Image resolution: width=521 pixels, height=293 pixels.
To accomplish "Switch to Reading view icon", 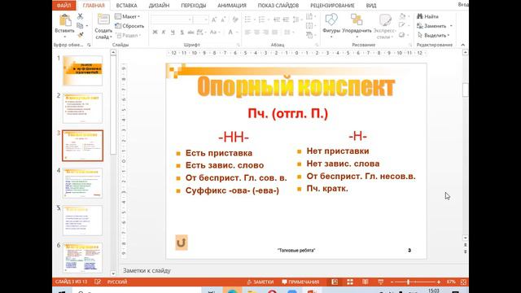I will pyautogui.click(x=366, y=282).
